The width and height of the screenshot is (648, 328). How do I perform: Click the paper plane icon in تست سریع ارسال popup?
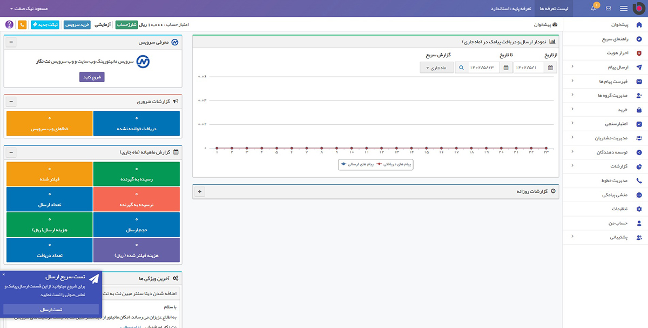click(94, 278)
